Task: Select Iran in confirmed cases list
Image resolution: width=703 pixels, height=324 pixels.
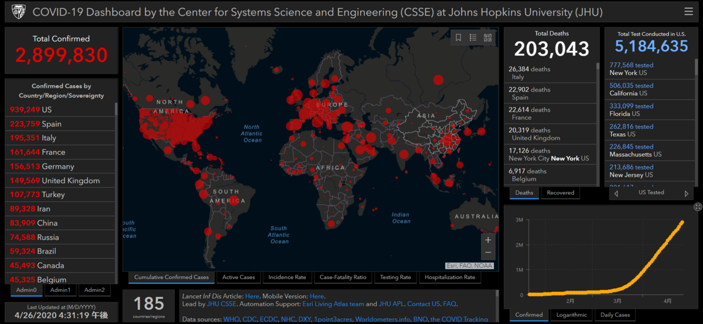Action: [x=60, y=209]
